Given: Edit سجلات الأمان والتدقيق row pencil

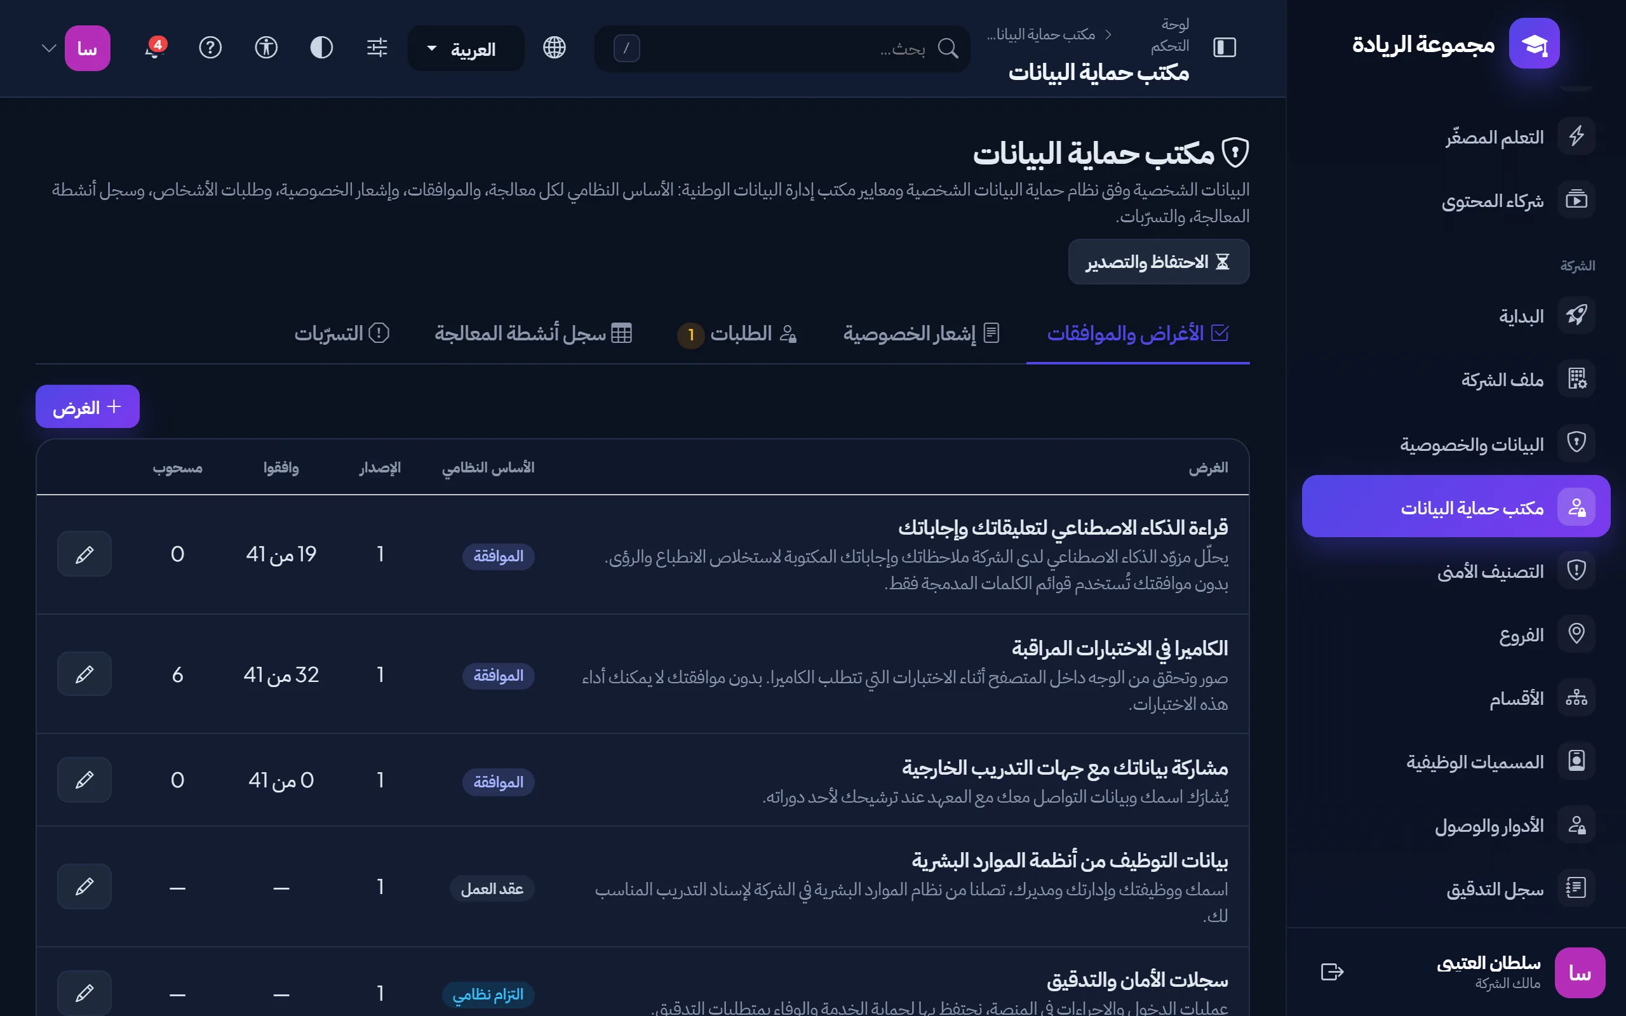Looking at the screenshot, I should (x=84, y=993).
